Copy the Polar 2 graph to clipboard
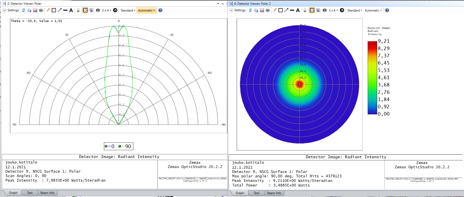This screenshot has width=464, height=197. click(x=256, y=10)
